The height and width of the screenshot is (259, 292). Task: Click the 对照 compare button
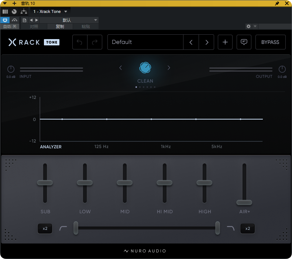pos(34,27)
